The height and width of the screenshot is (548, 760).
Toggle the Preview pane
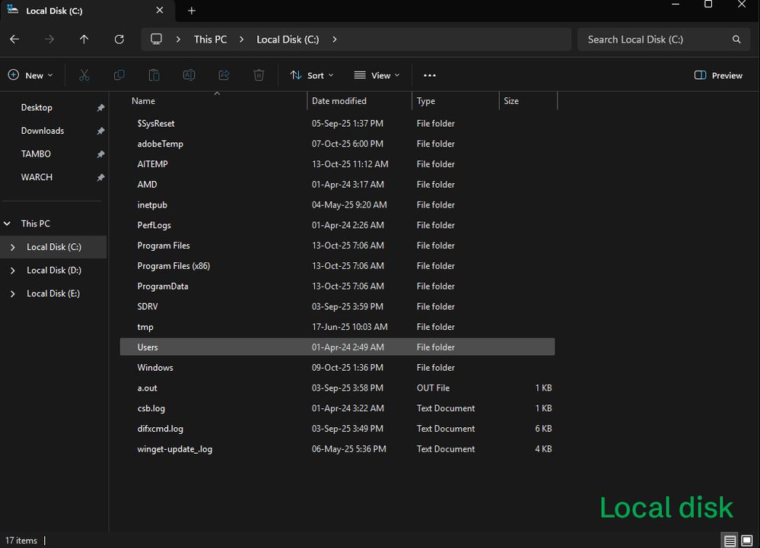click(x=718, y=75)
